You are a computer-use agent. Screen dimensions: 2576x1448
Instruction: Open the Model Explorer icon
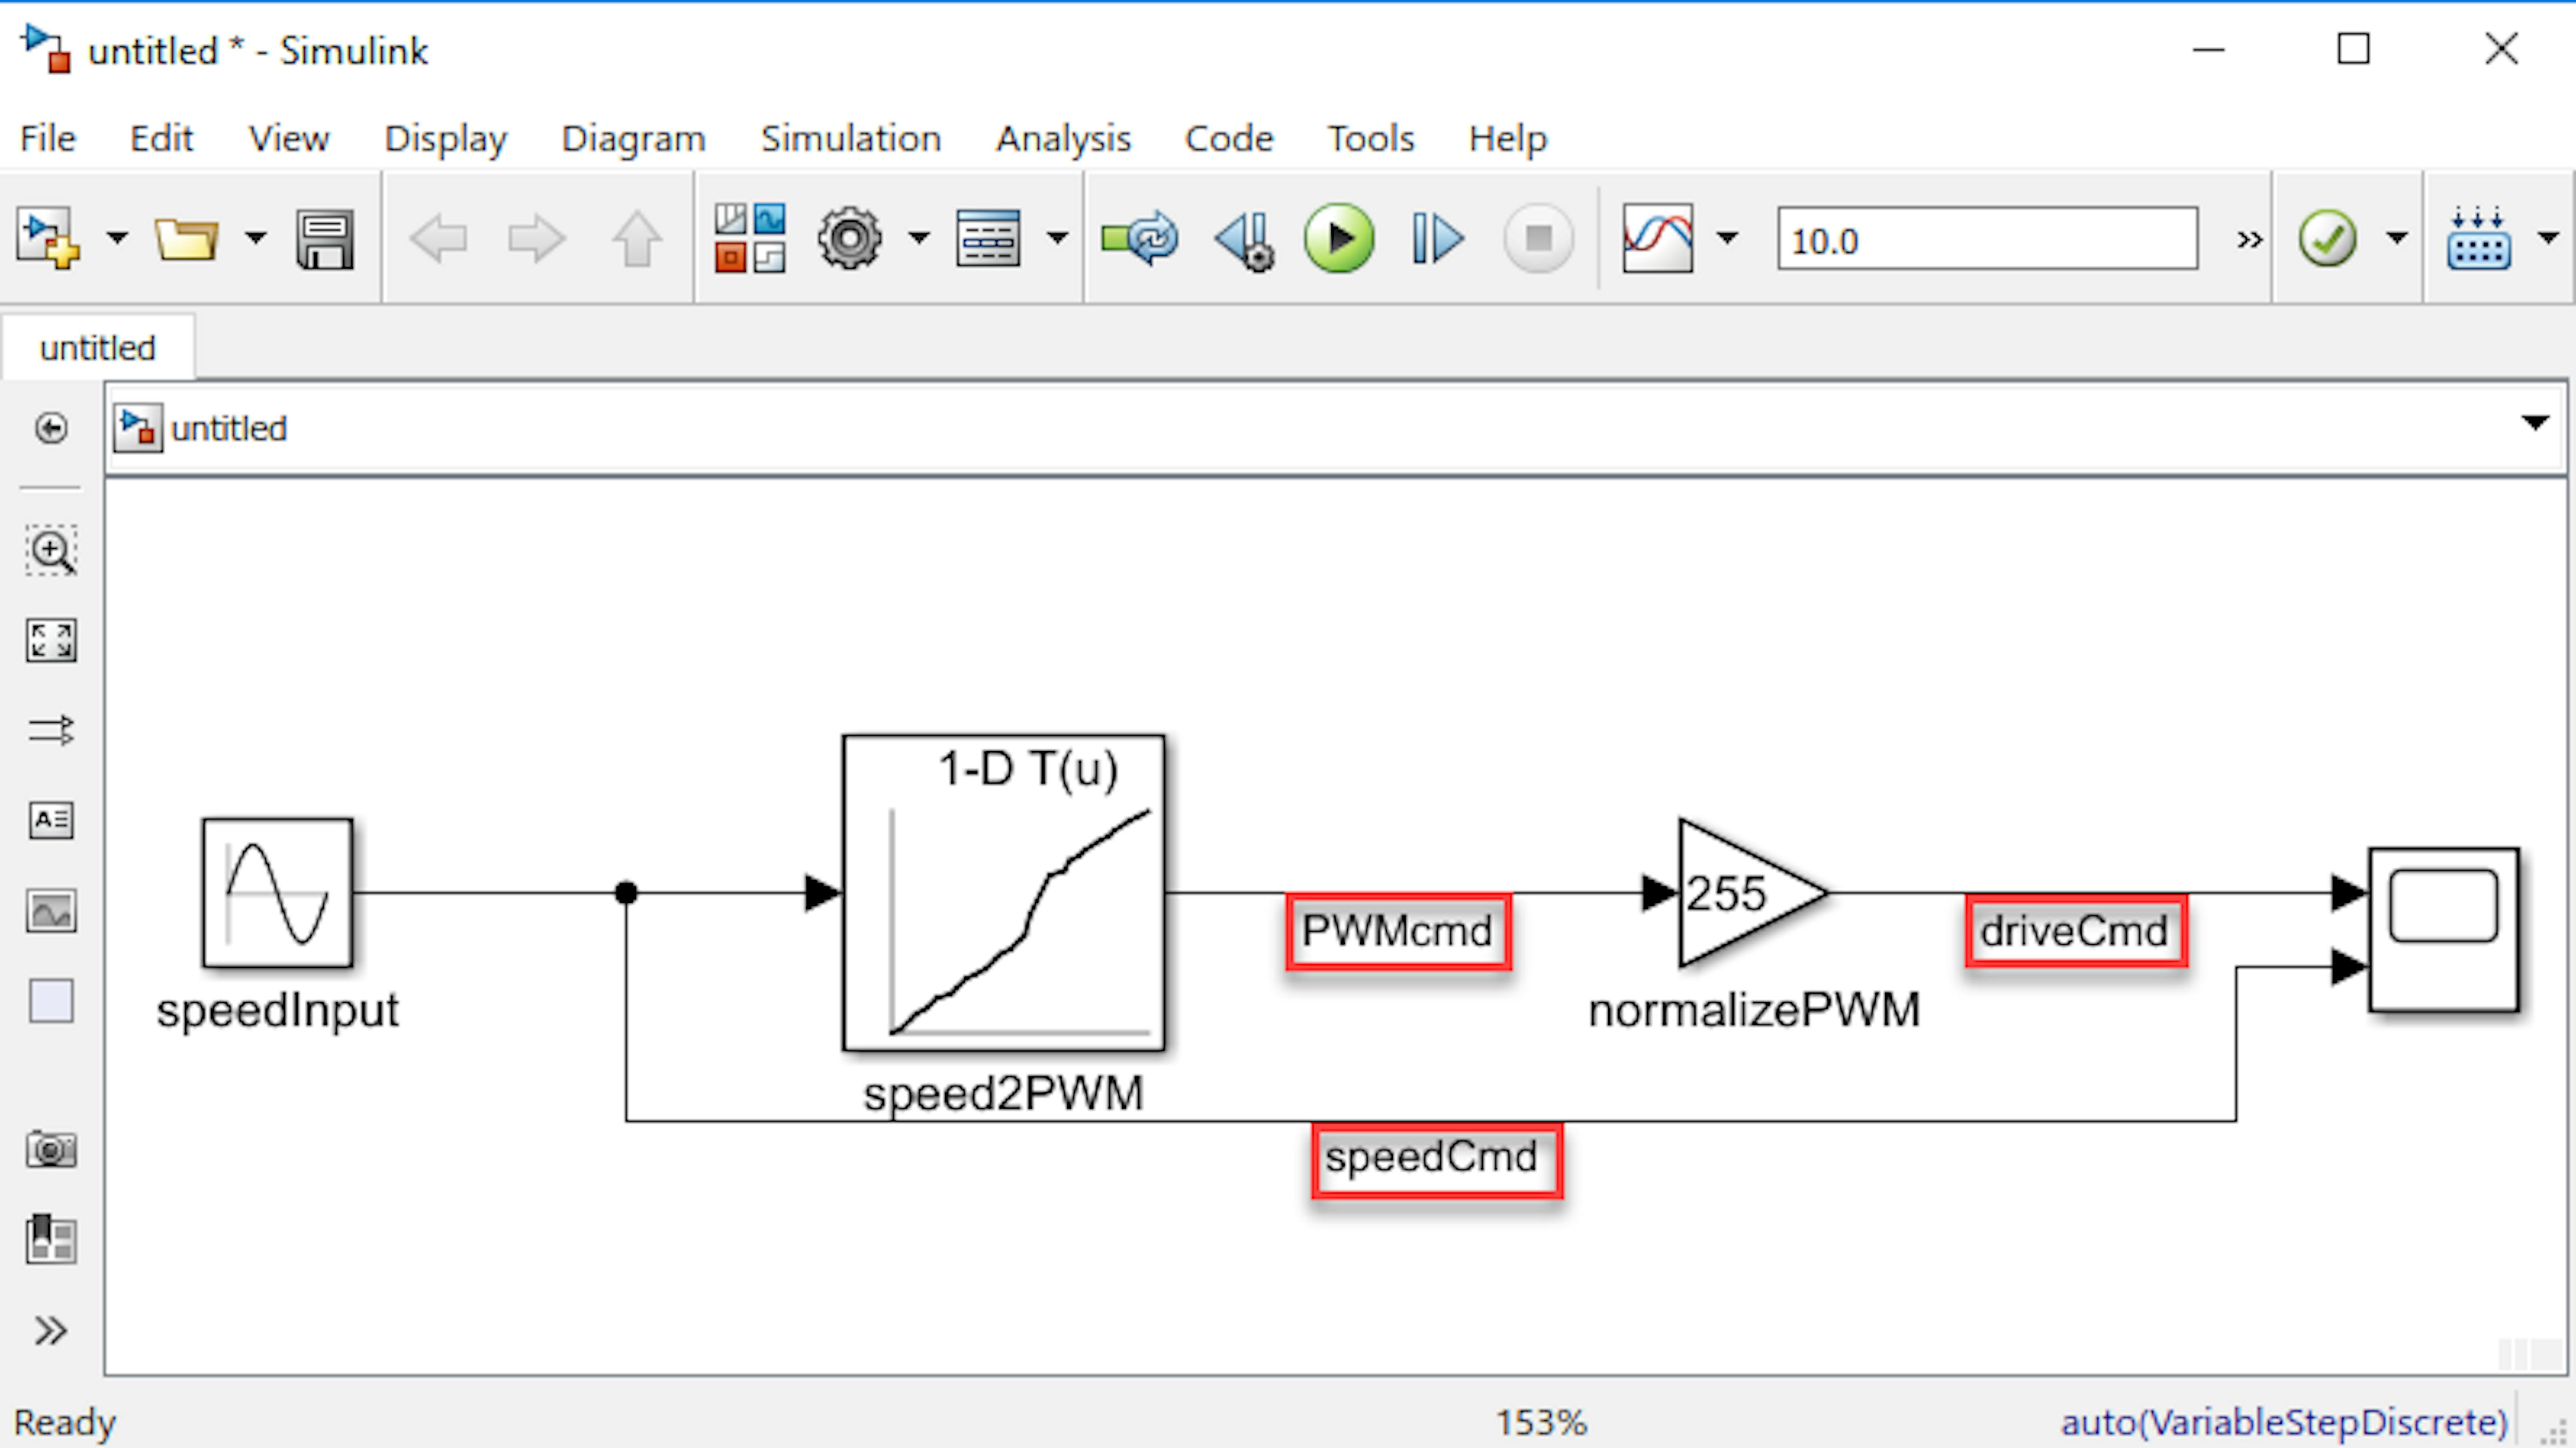pyautogui.click(x=988, y=239)
